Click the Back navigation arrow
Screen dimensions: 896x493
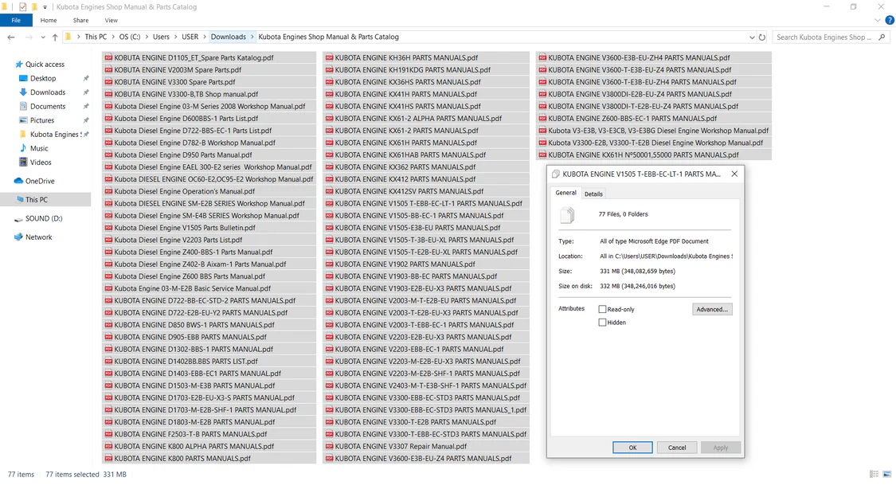click(11, 37)
